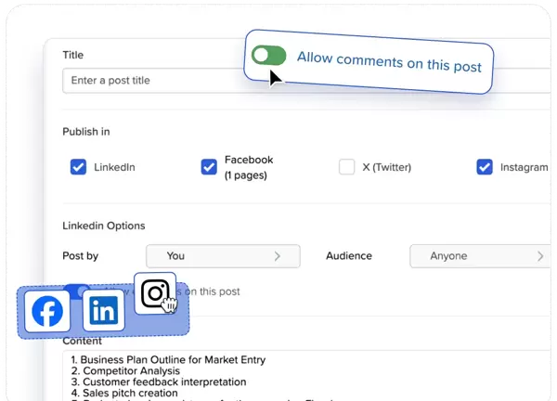The image size is (557, 401).
Task: Open the Post by dropdown showing You
Action: tap(223, 255)
